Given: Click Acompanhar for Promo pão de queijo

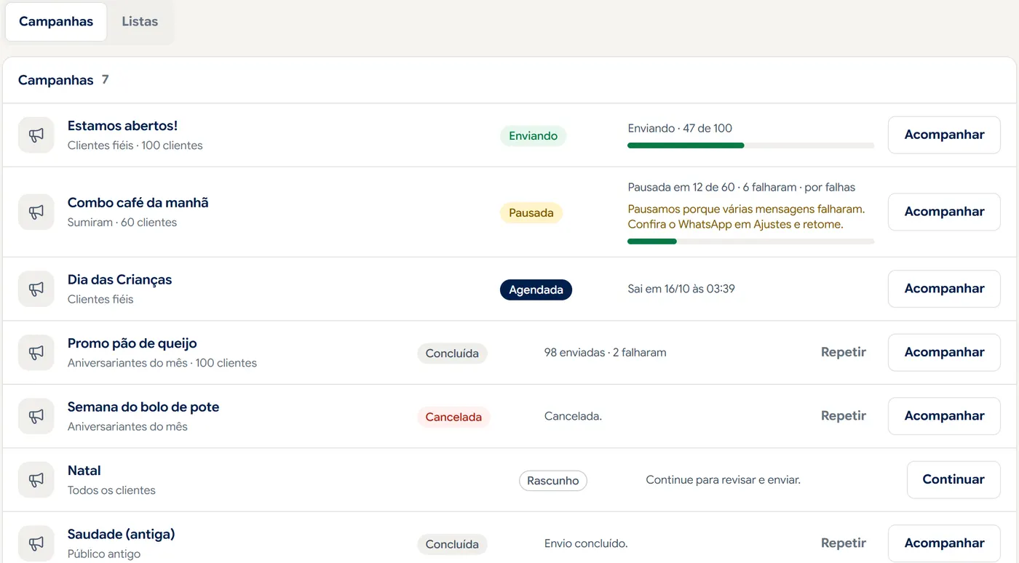Looking at the screenshot, I should 944,352.
